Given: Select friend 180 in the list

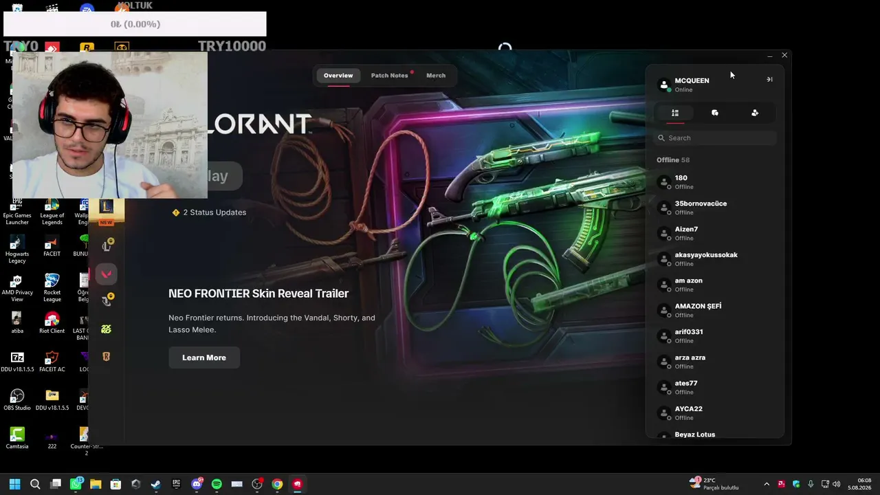Looking at the screenshot, I should (x=715, y=182).
